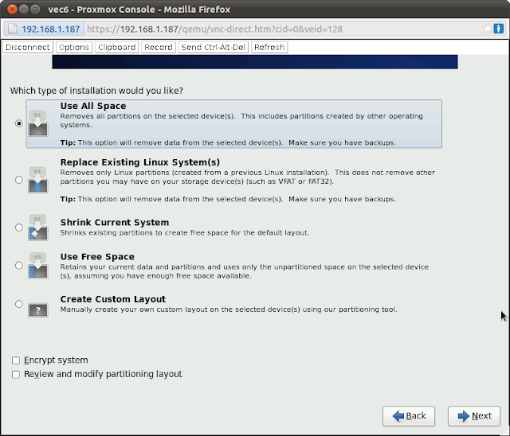Click the page icon beside the IP address
The height and width of the screenshot is (436, 510).
pyautogui.click(x=12, y=29)
